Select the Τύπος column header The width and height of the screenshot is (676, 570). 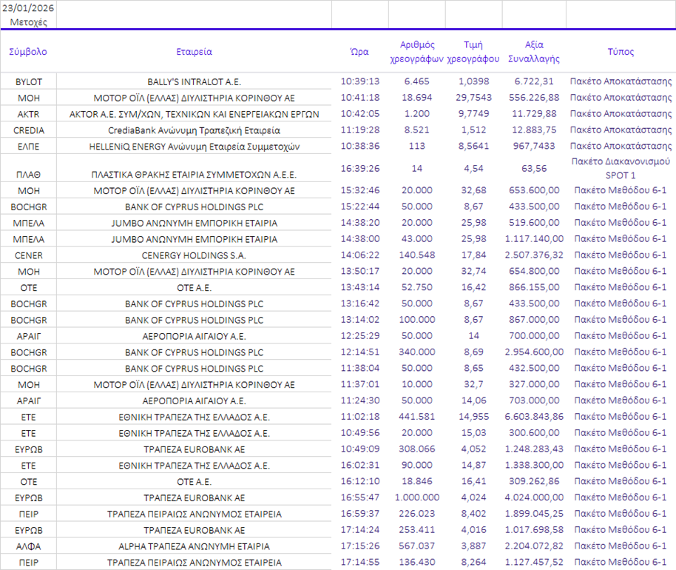pos(621,52)
